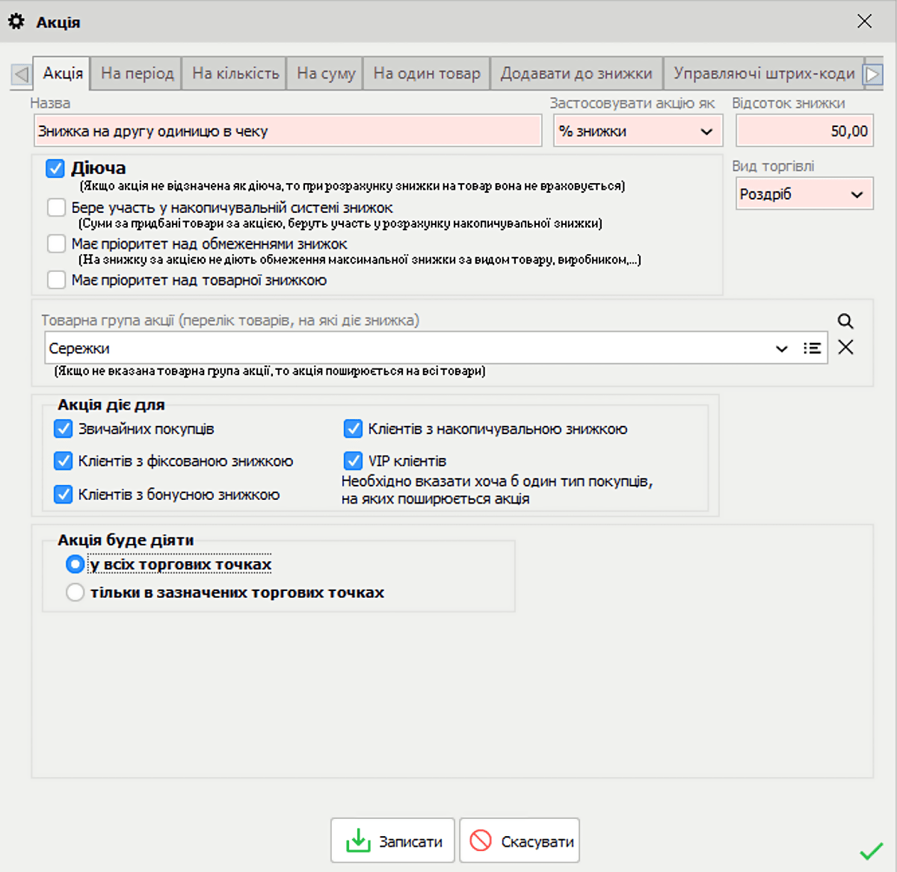Uncheck the Діюча checkbox
Viewport: 897px width, 872px height.
tap(55, 168)
